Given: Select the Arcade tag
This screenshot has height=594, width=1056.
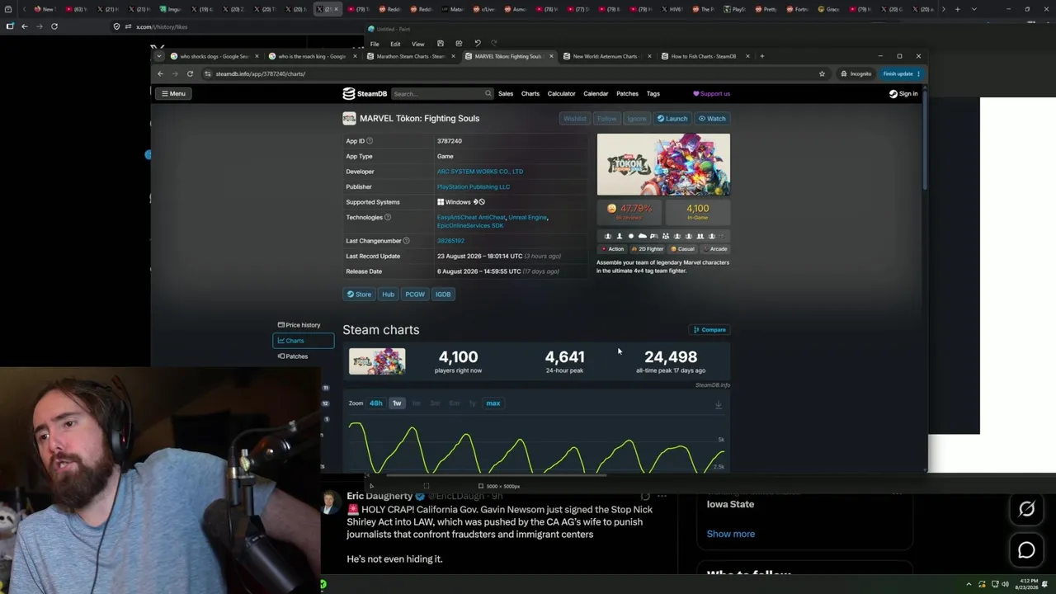Looking at the screenshot, I should [715, 249].
